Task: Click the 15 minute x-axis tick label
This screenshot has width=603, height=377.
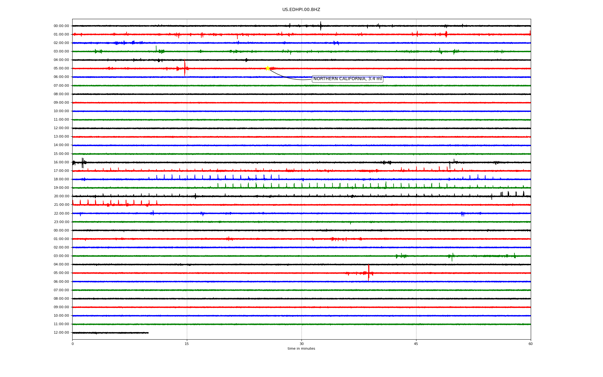Action: [x=187, y=344]
